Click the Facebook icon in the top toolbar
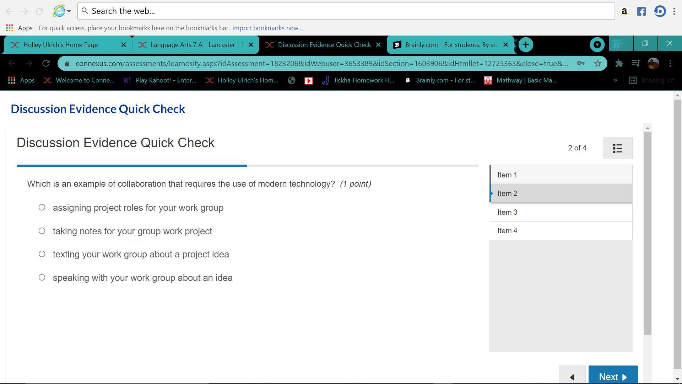Image resolution: width=682 pixels, height=384 pixels. 641,11
